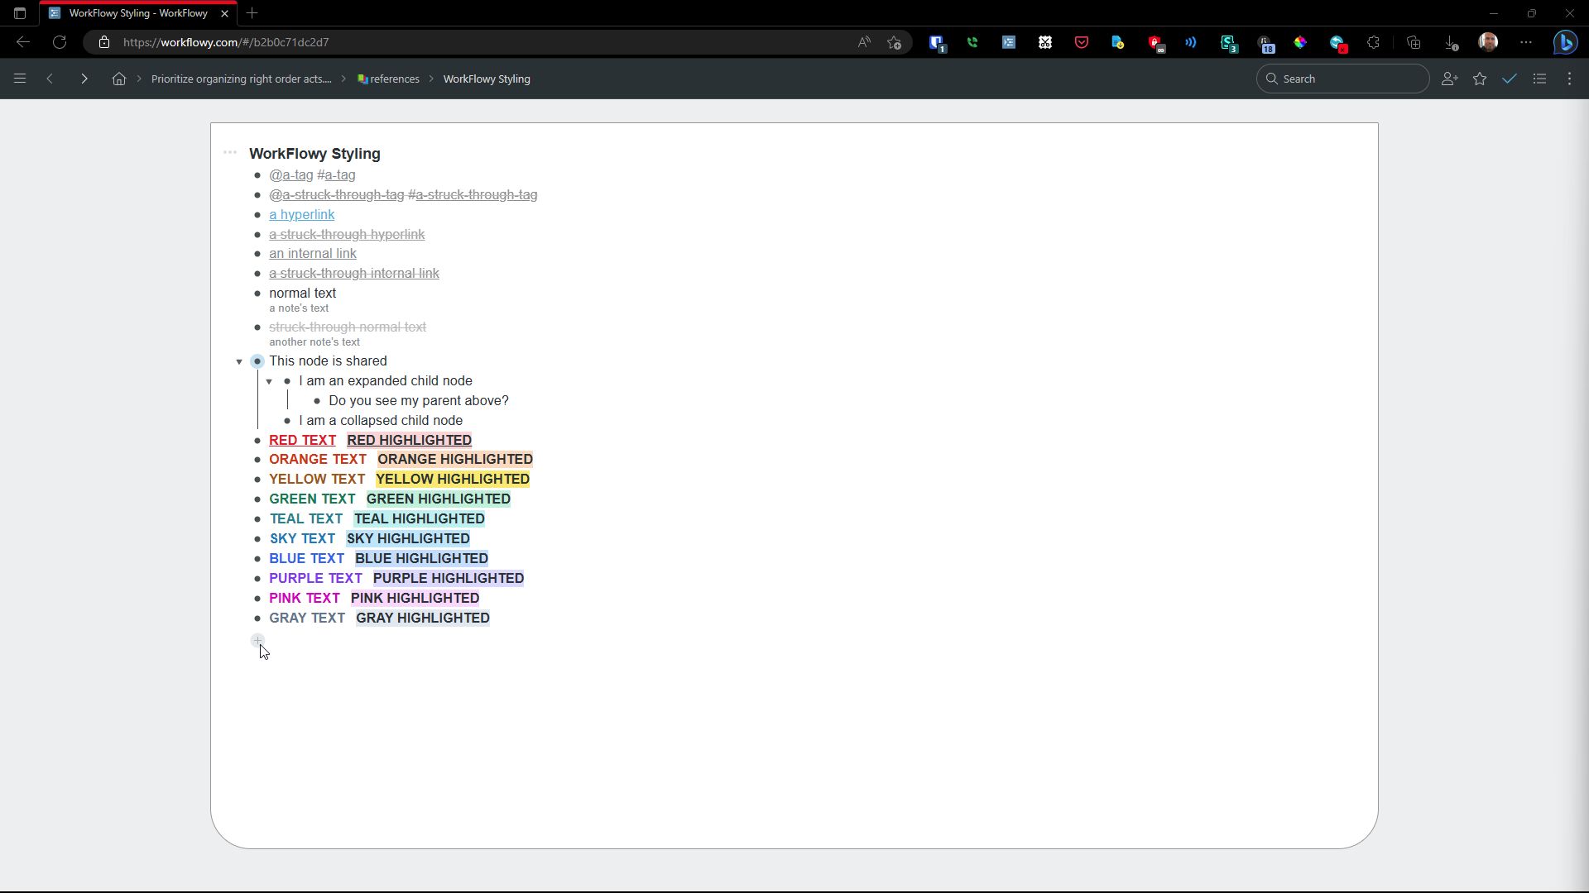The image size is (1589, 893).
Task: Open tab actions menu icon
Action: pos(20,13)
